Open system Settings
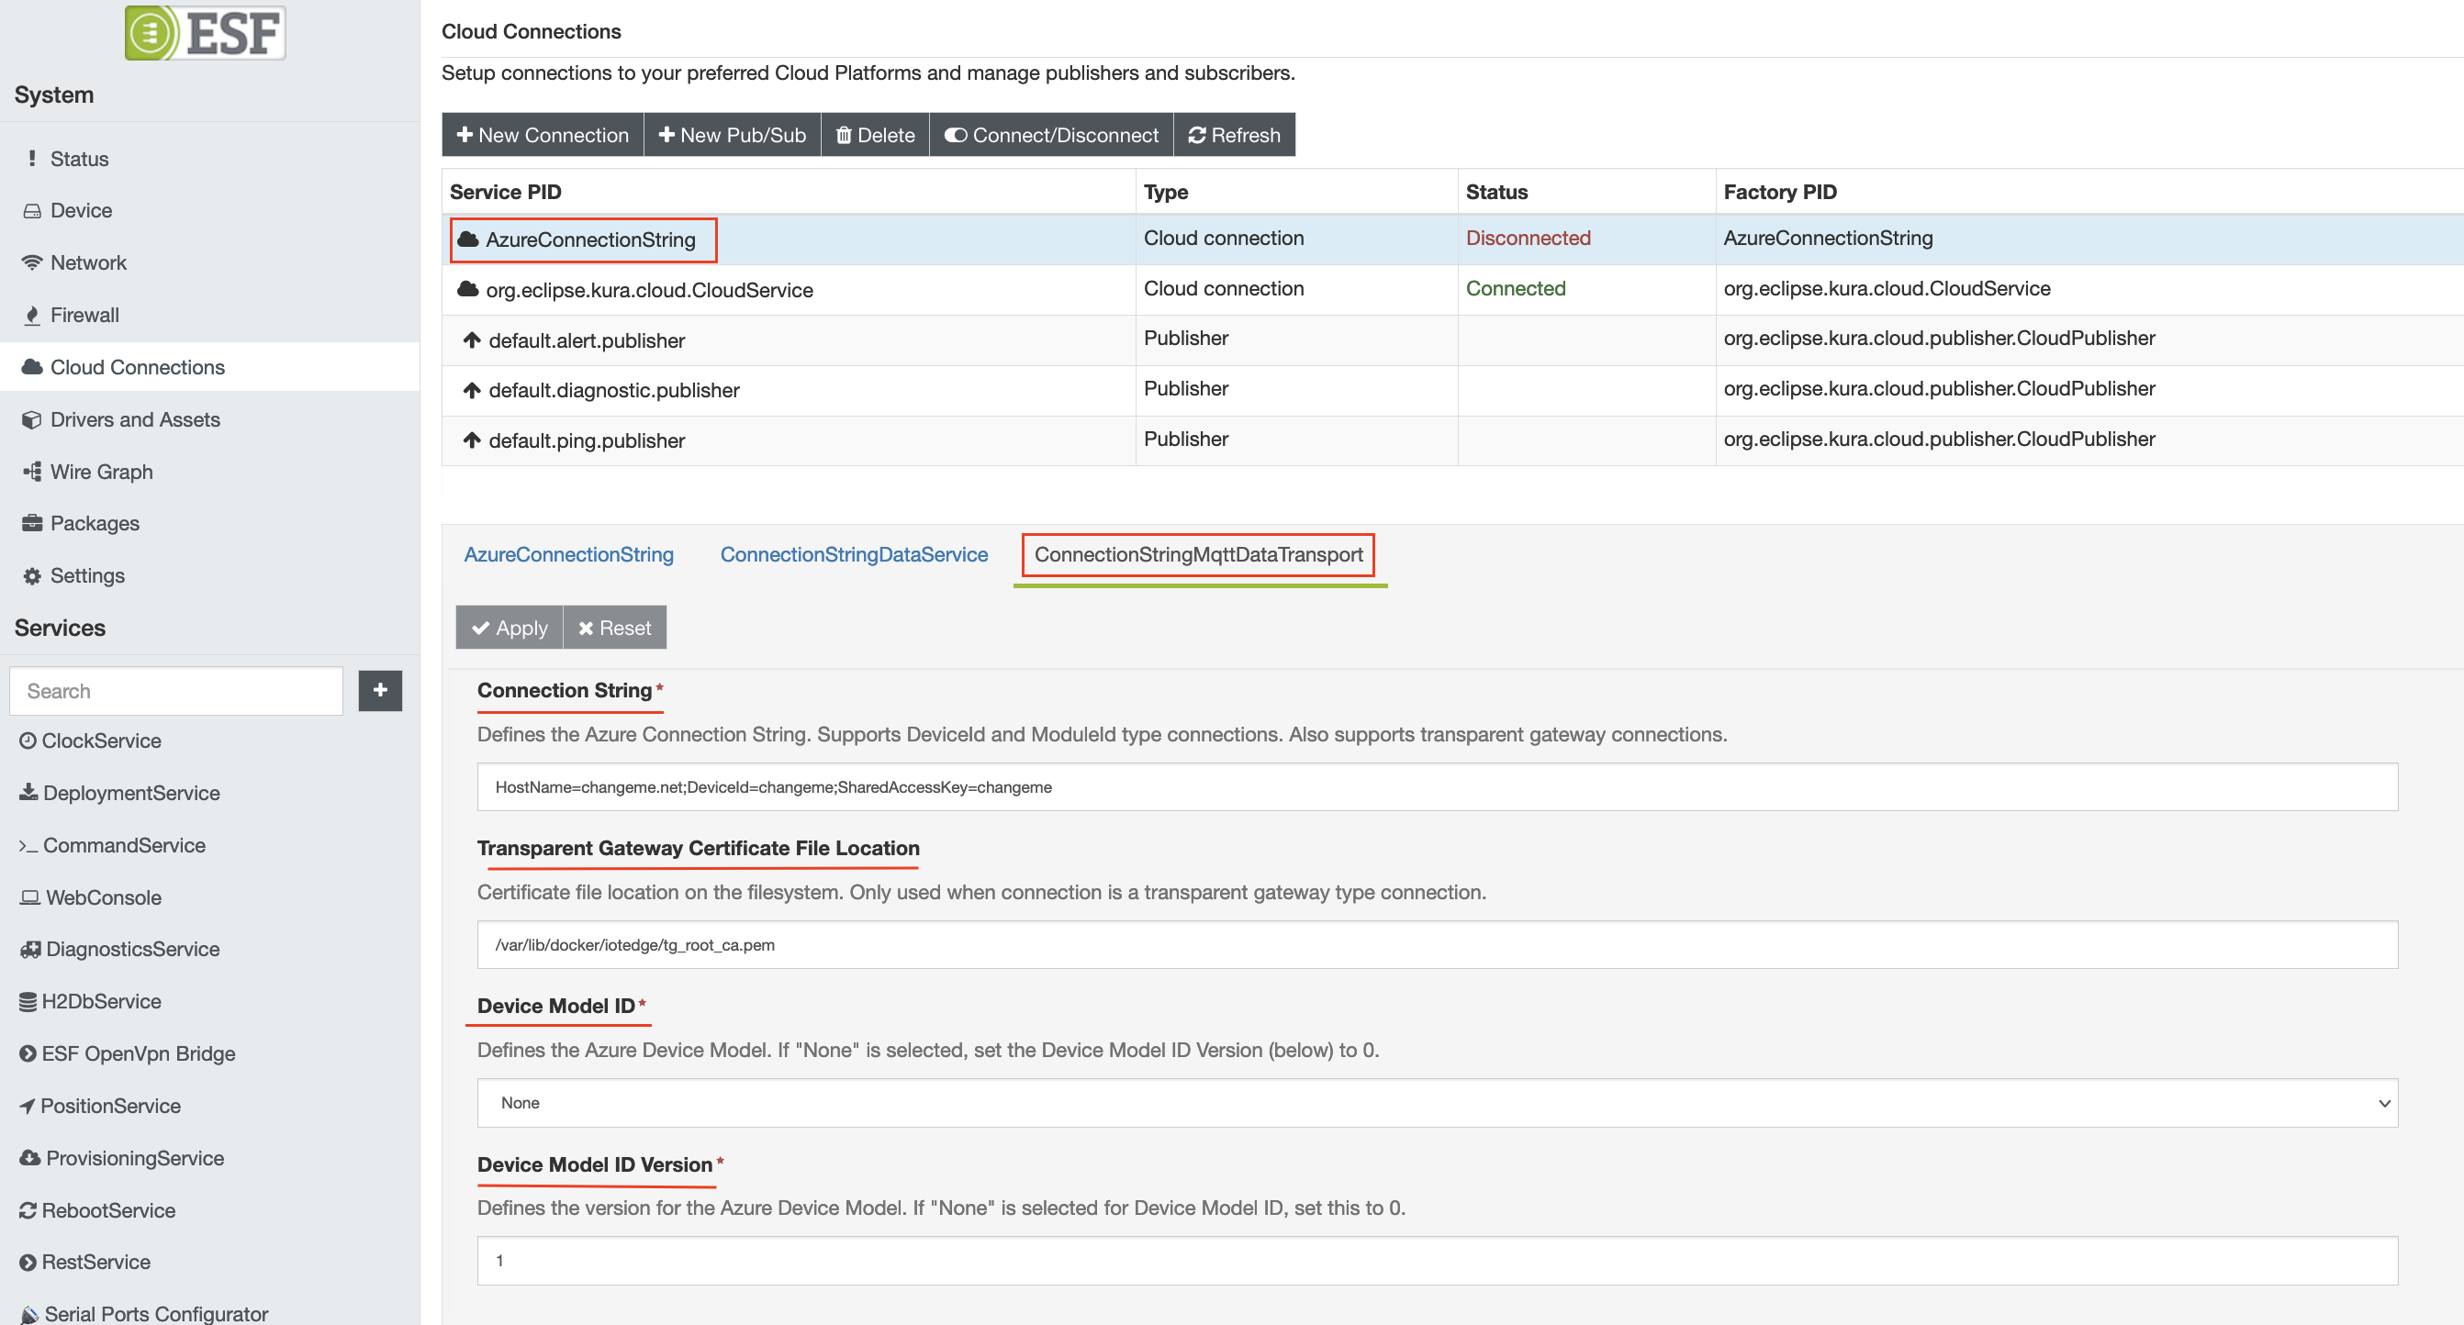The width and height of the screenshot is (2464, 1325). click(87, 575)
